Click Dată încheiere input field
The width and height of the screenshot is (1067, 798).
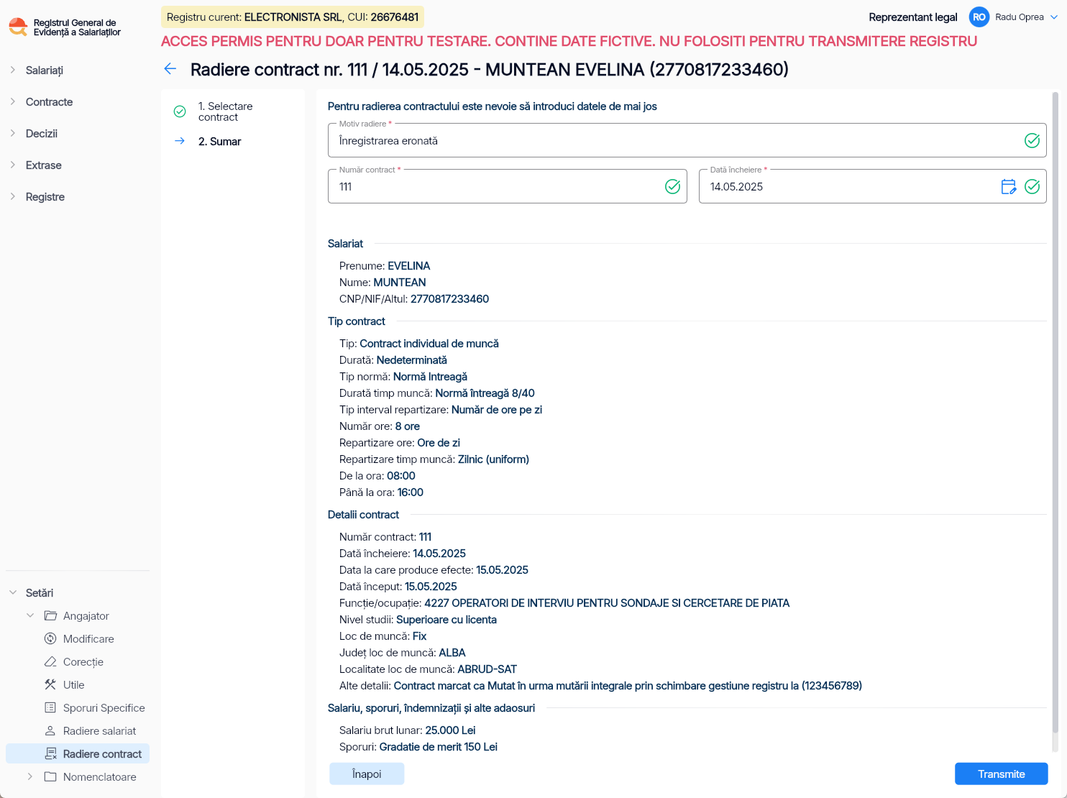(872, 186)
